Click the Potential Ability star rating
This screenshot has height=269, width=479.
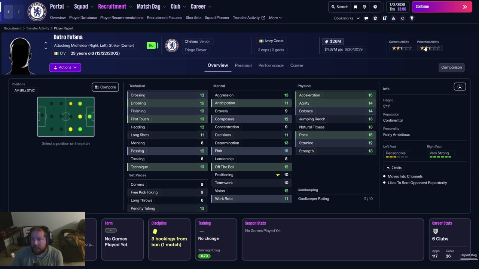coord(430,48)
